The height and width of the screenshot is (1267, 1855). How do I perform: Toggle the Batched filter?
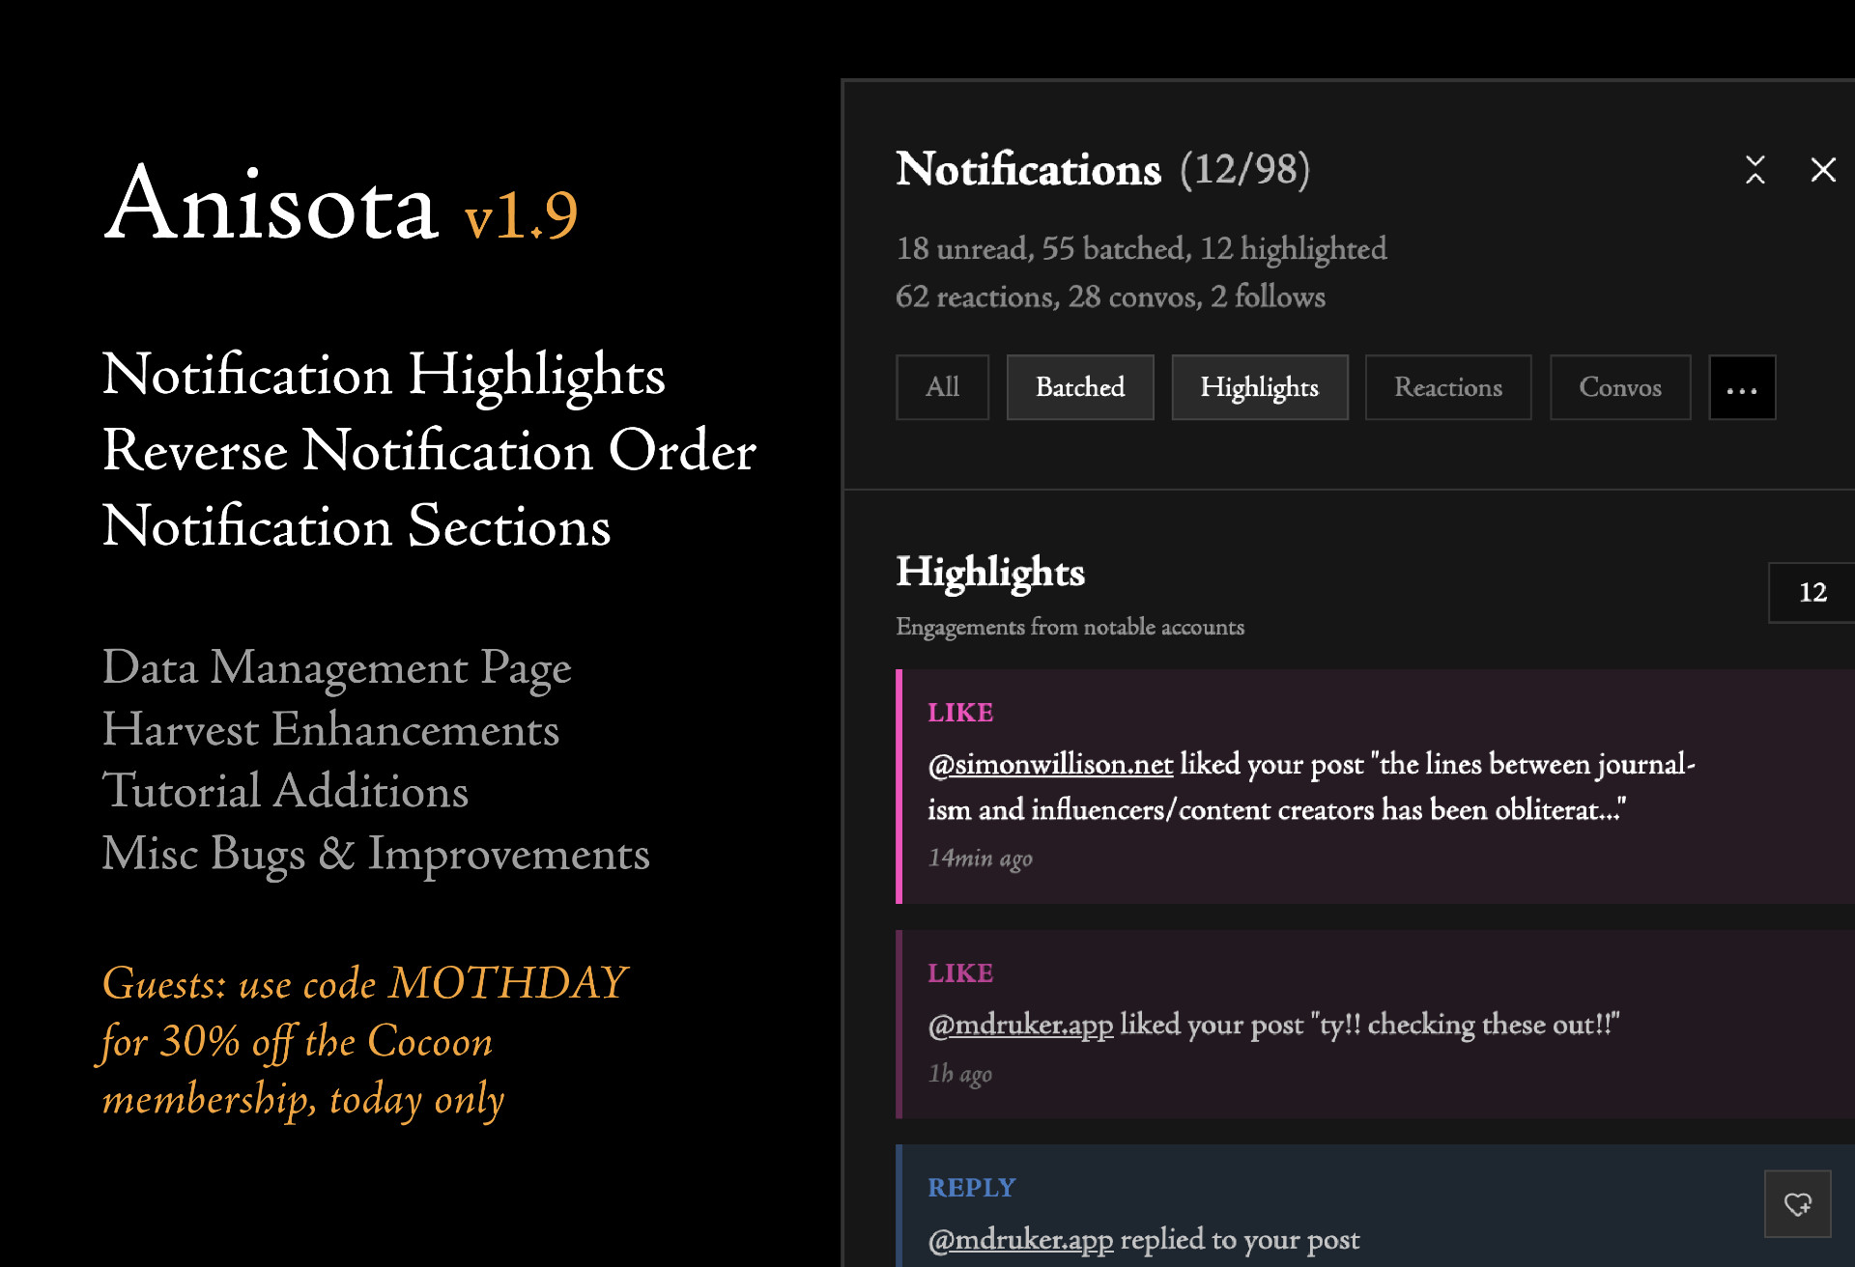point(1079,388)
